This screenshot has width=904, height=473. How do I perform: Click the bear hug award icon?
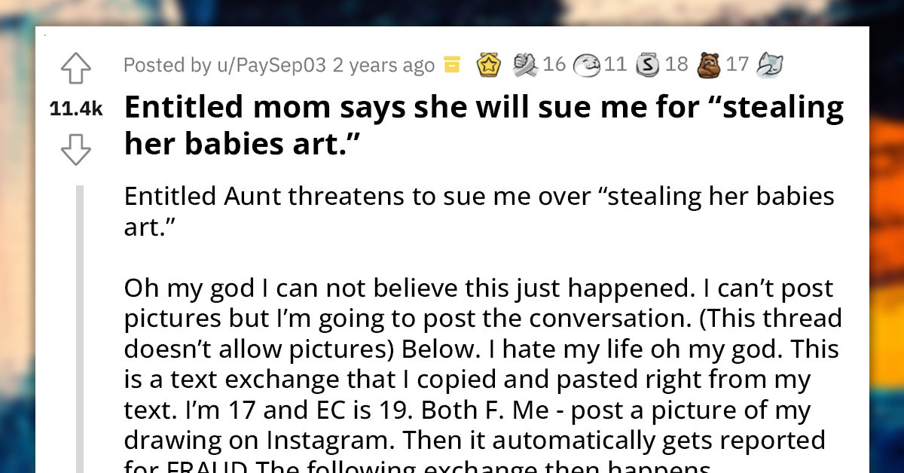707,64
